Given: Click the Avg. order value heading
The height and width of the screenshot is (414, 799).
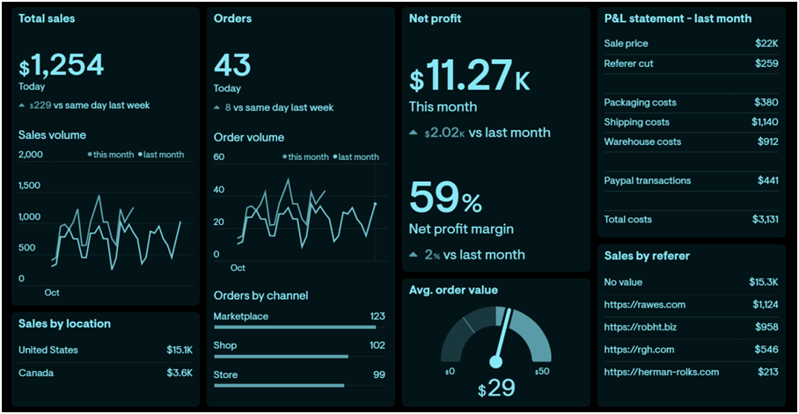Looking at the screenshot, I should [x=453, y=290].
